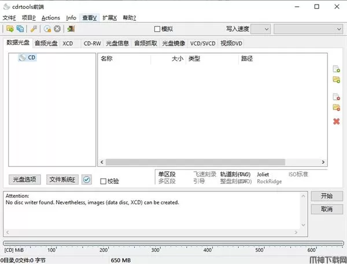
Task: Open settings with the wrench icon
Action: click(x=34, y=29)
